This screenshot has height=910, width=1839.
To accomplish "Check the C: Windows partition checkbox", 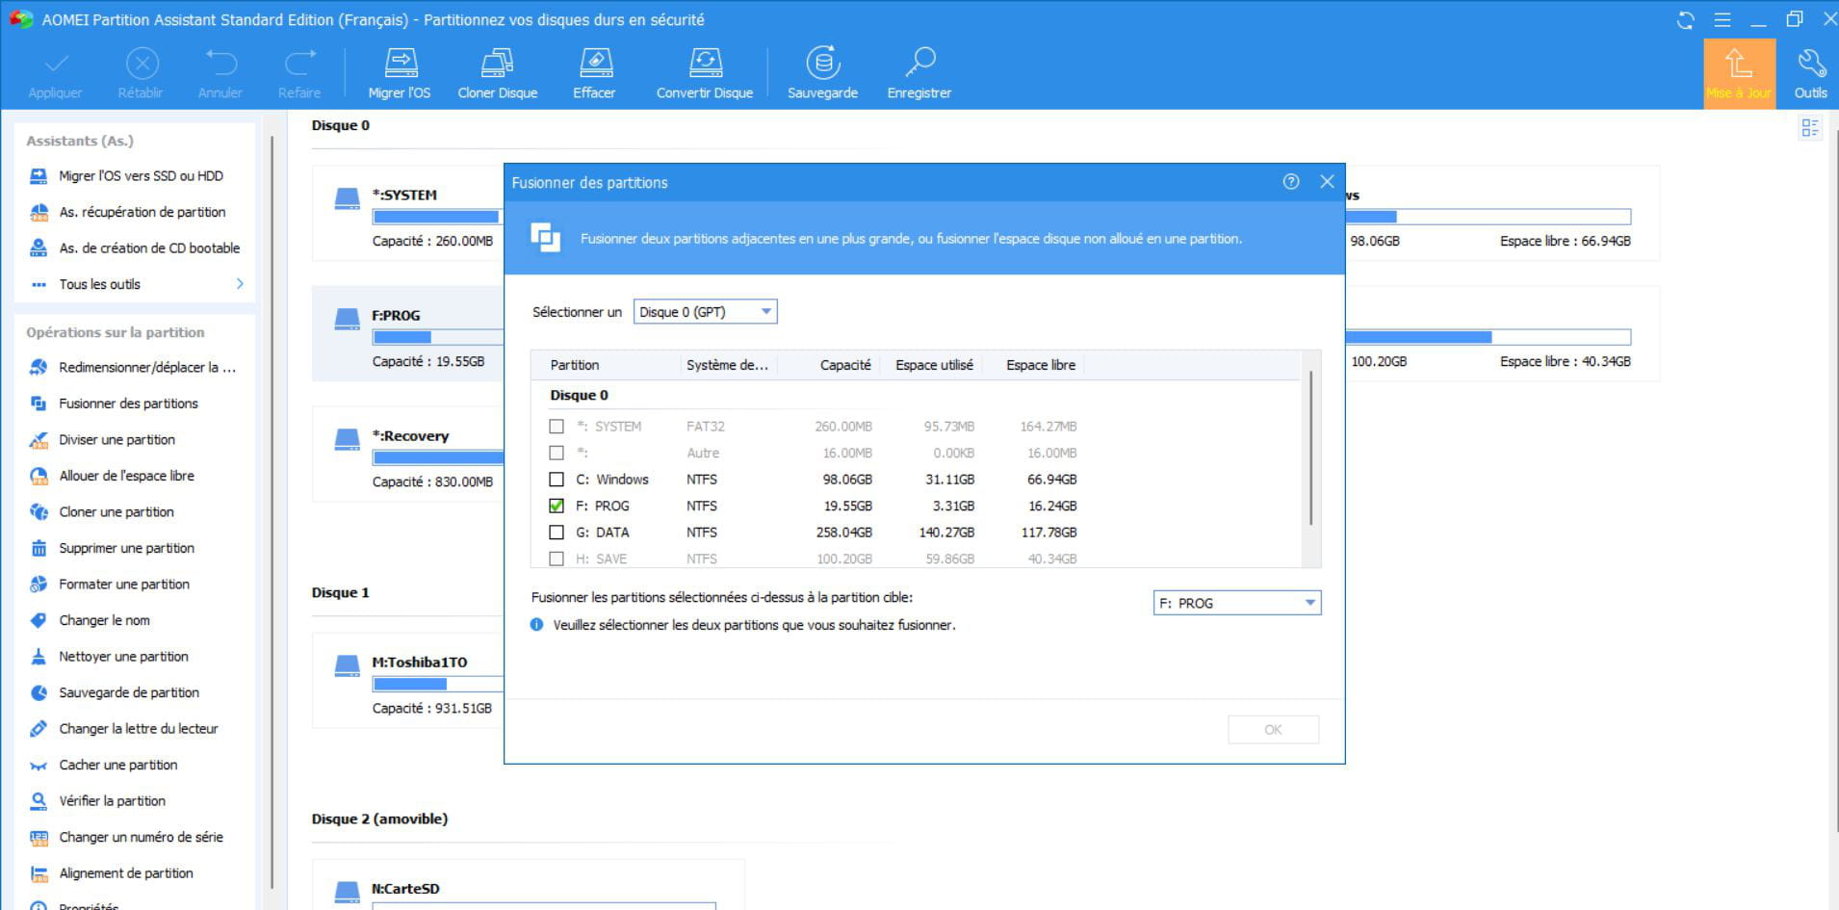I will 557,480.
